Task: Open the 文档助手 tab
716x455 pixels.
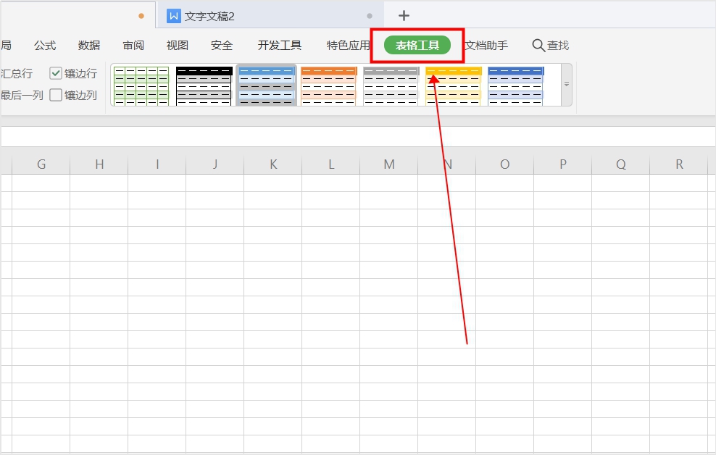Action: pyautogui.click(x=487, y=45)
